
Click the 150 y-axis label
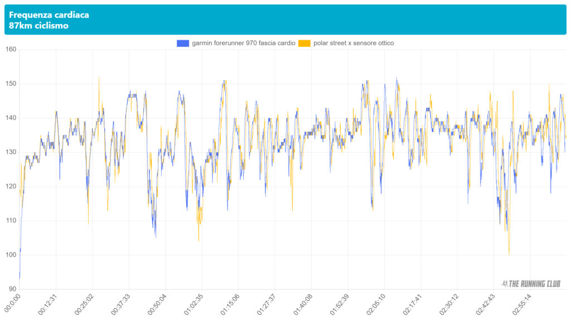tap(11, 84)
